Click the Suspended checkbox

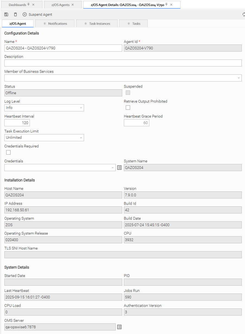click(x=128, y=93)
